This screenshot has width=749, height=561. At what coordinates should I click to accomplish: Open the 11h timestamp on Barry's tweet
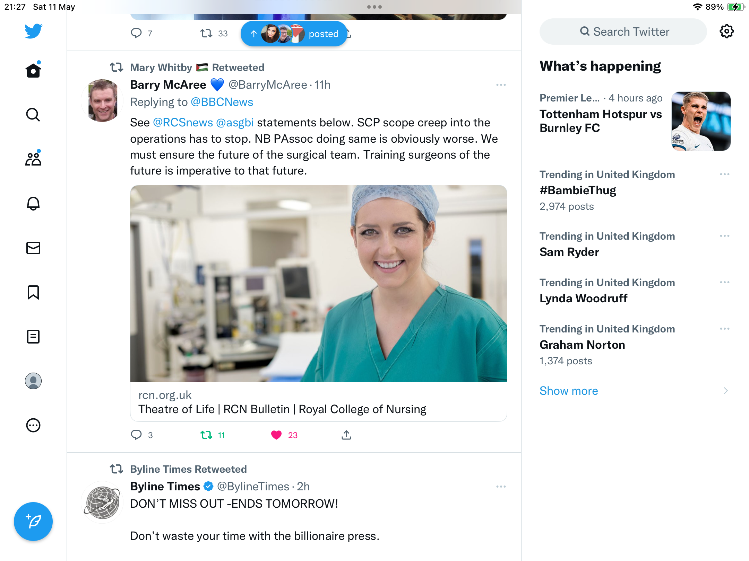pos(322,85)
